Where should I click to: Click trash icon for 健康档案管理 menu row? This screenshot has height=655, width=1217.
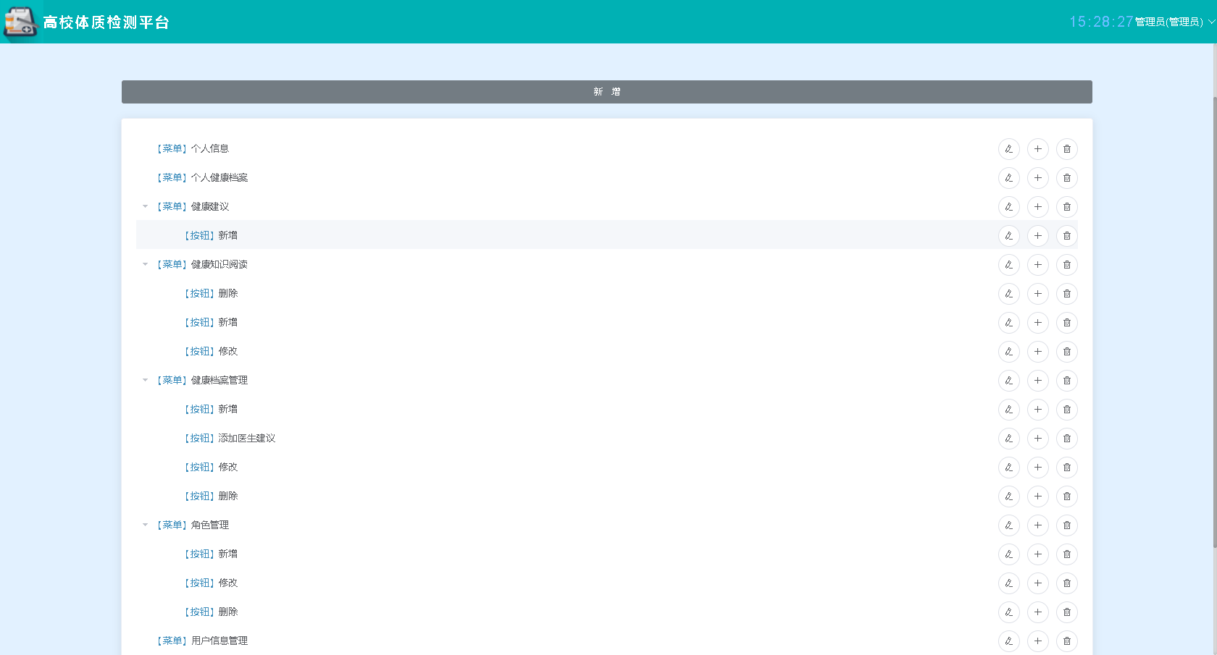[x=1066, y=381]
